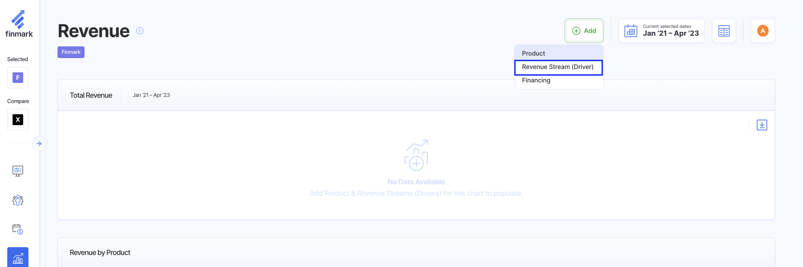Click the info icon beside Revenue title
The width and height of the screenshot is (803, 267).
(x=140, y=31)
